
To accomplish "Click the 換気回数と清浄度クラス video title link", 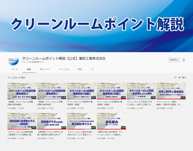I will [x=20, y=133].
